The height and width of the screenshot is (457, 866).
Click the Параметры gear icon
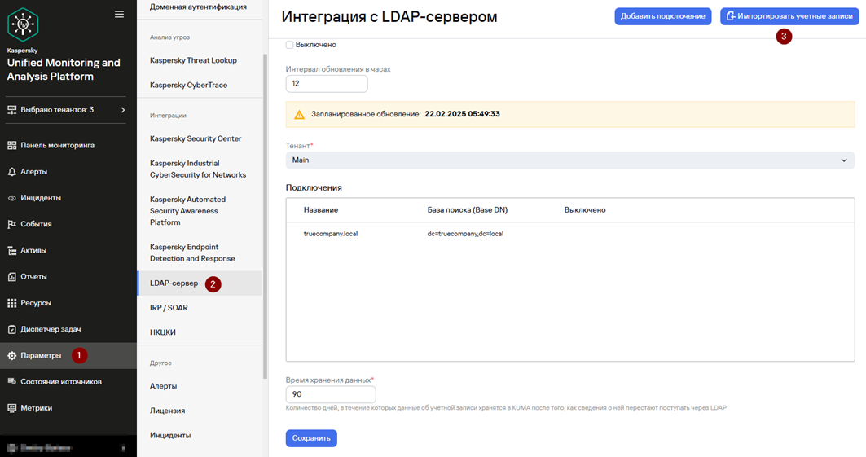(x=11, y=355)
